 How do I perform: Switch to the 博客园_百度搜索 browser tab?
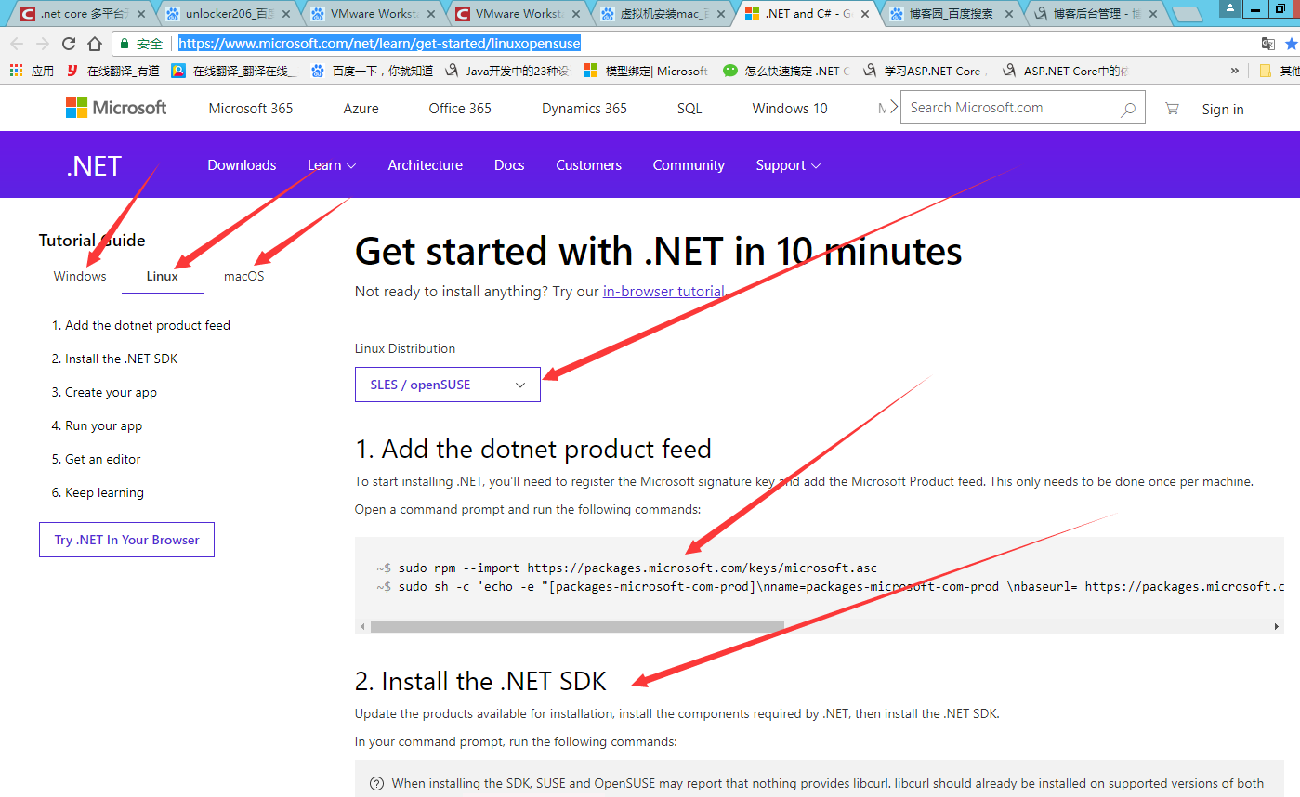point(952,14)
